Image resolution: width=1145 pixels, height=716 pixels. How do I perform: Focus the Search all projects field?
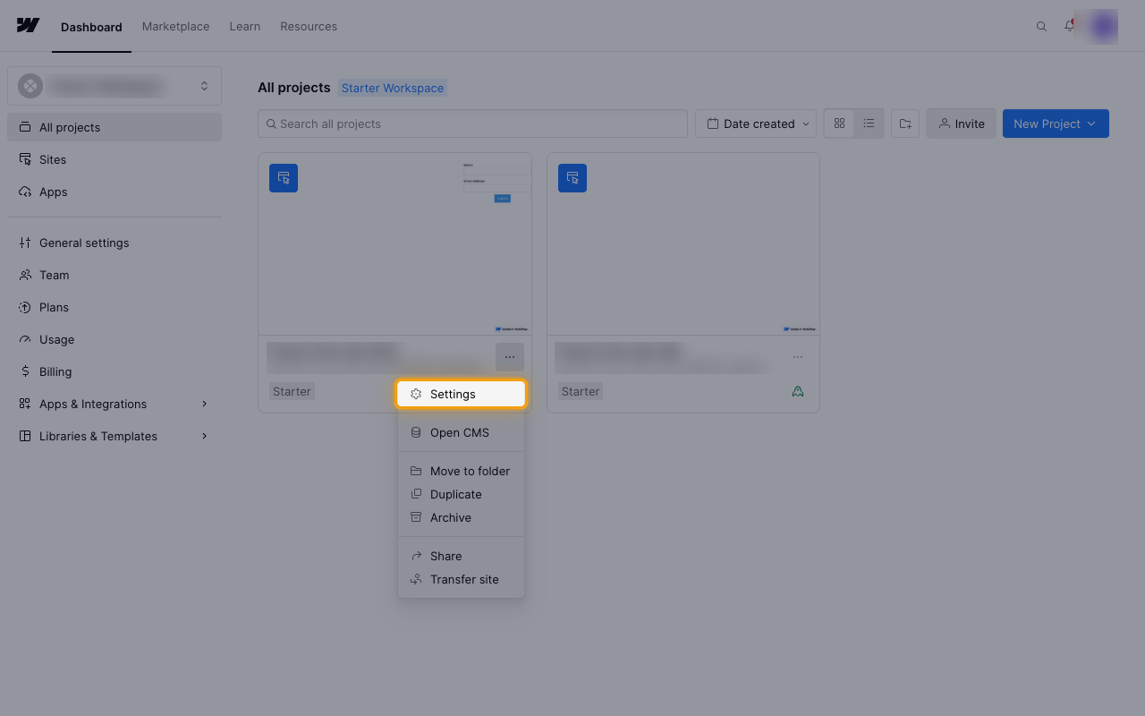pyautogui.click(x=472, y=124)
